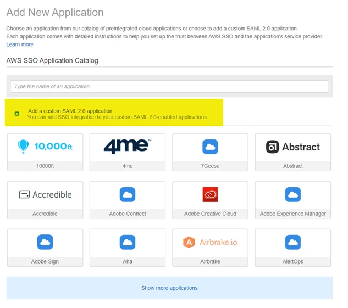Click the 7Geese caption text
The width and height of the screenshot is (348, 308).
click(x=210, y=166)
